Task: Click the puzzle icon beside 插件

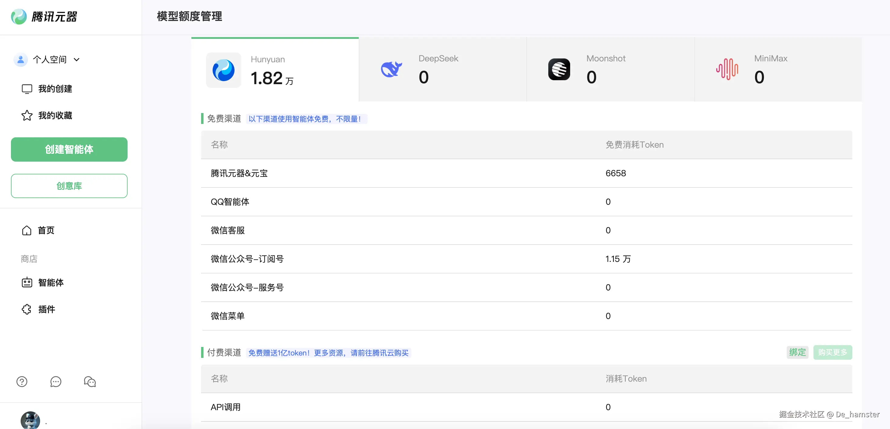Action: pyautogui.click(x=27, y=309)
